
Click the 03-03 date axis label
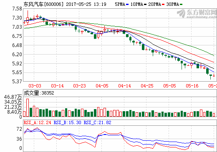coord(35,86)
